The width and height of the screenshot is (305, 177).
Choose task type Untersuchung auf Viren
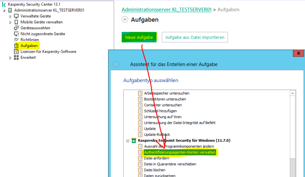pyautogui.click(x=163, y=117)
